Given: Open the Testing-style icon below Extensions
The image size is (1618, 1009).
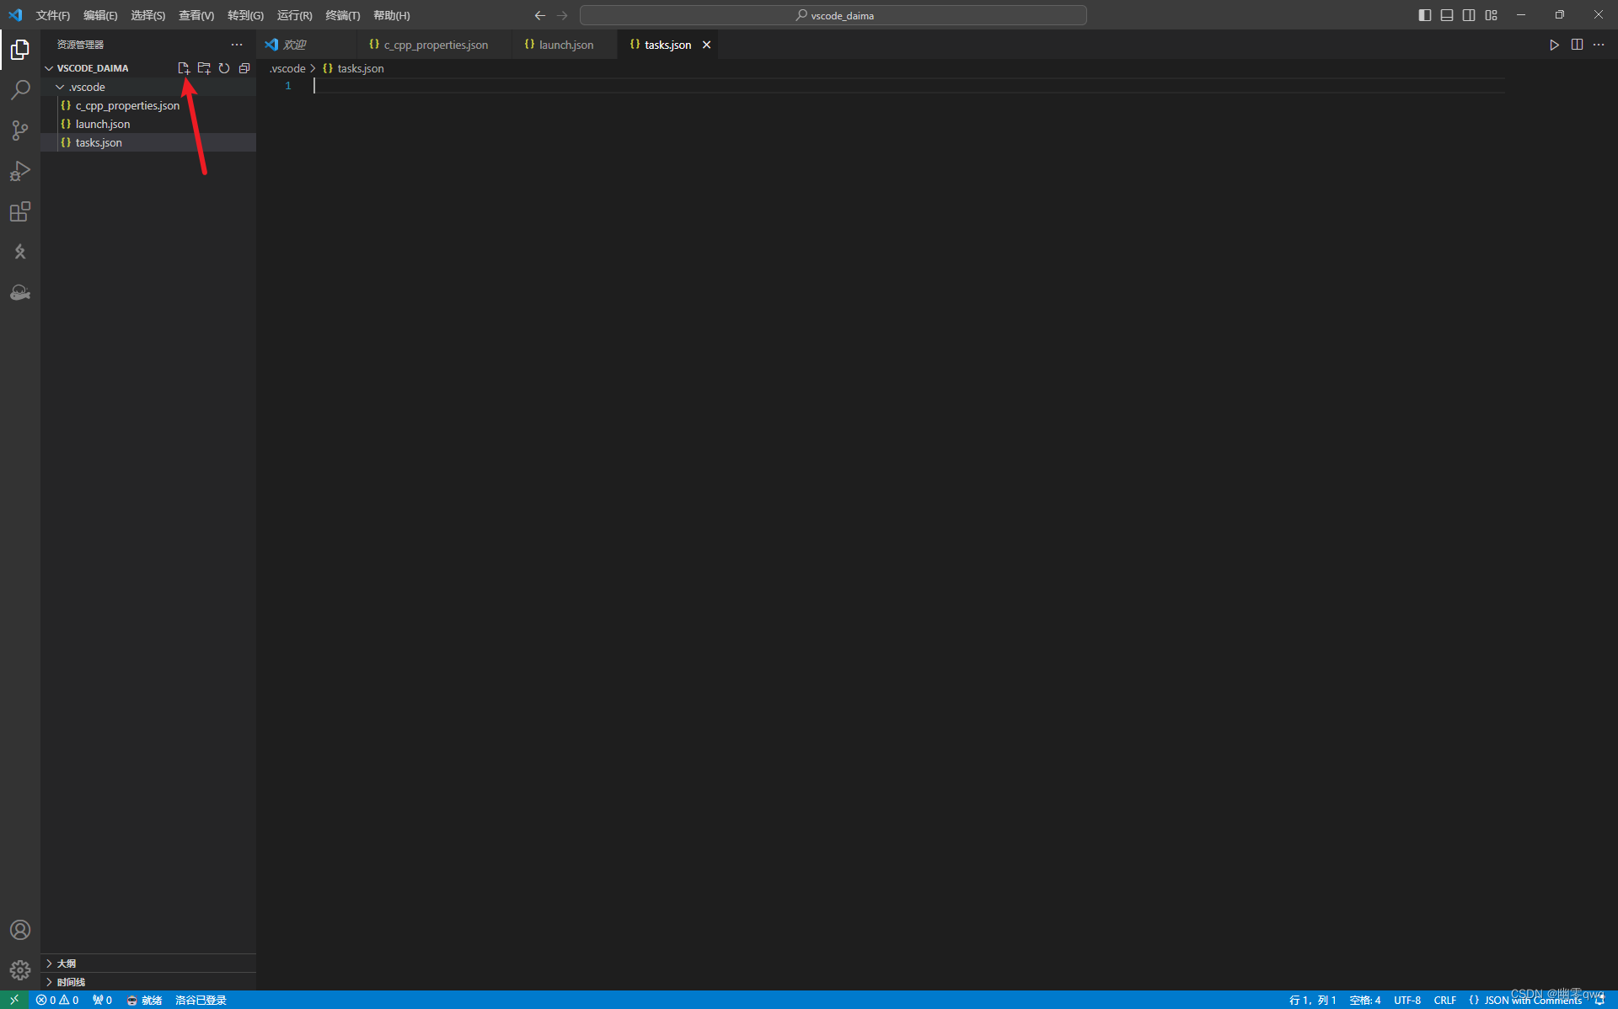Looking at the screenshot, I should [20, 252].
